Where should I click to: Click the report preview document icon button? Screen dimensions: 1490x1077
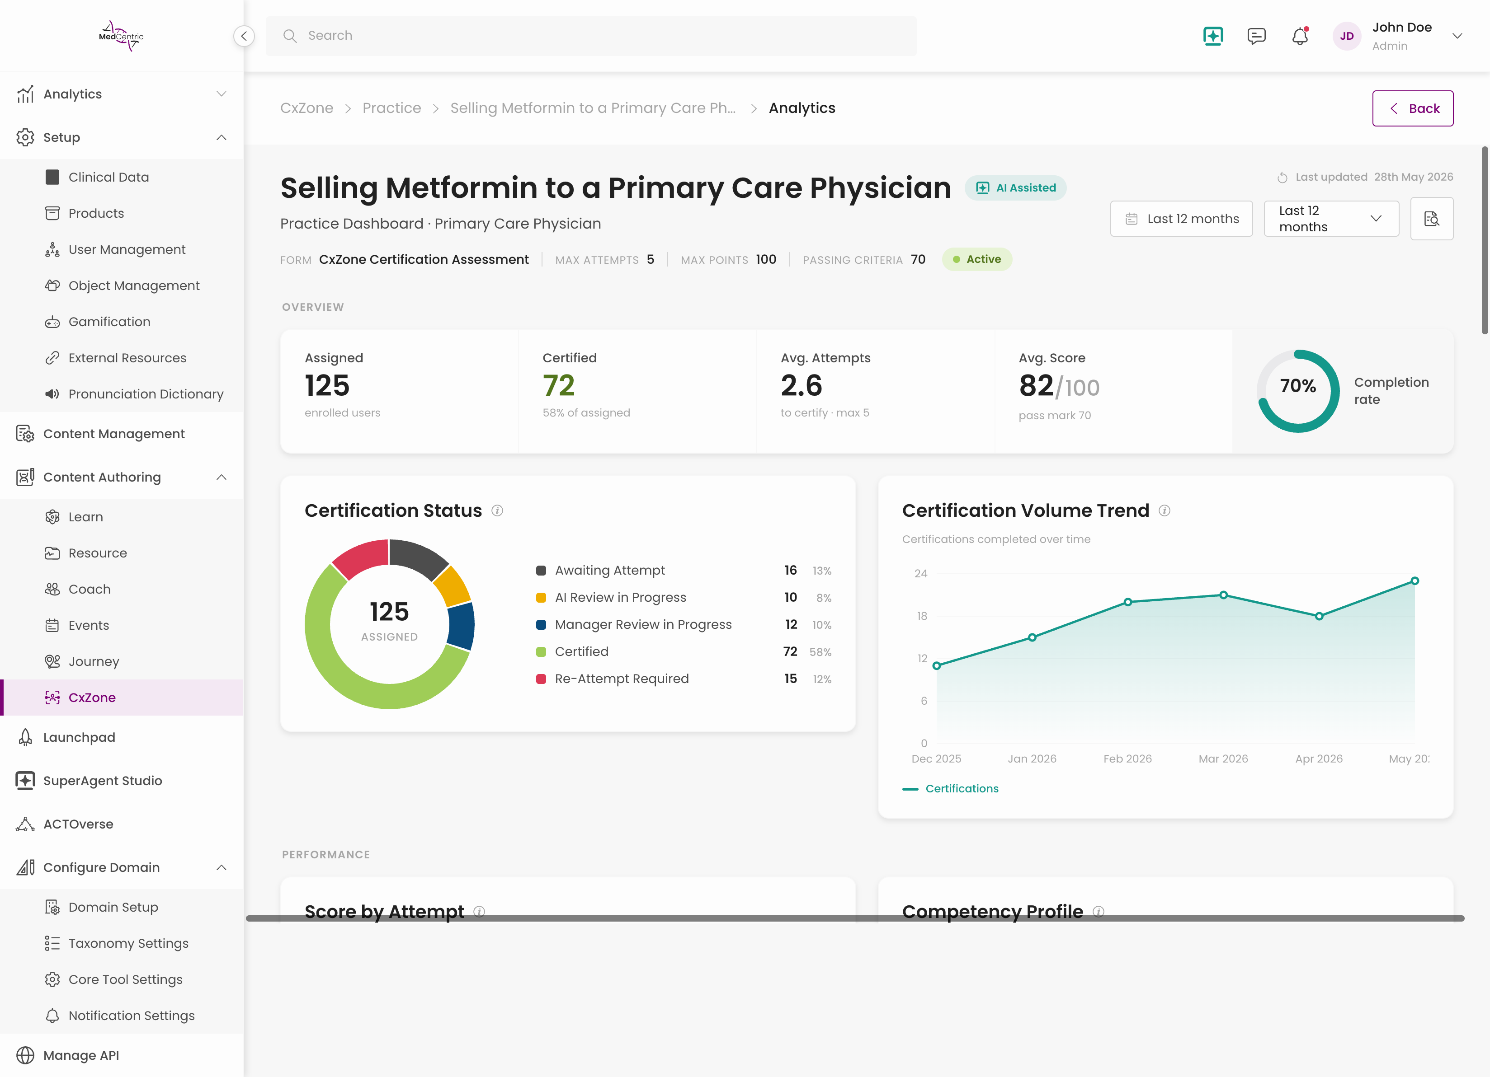(x=1432, y=219)
